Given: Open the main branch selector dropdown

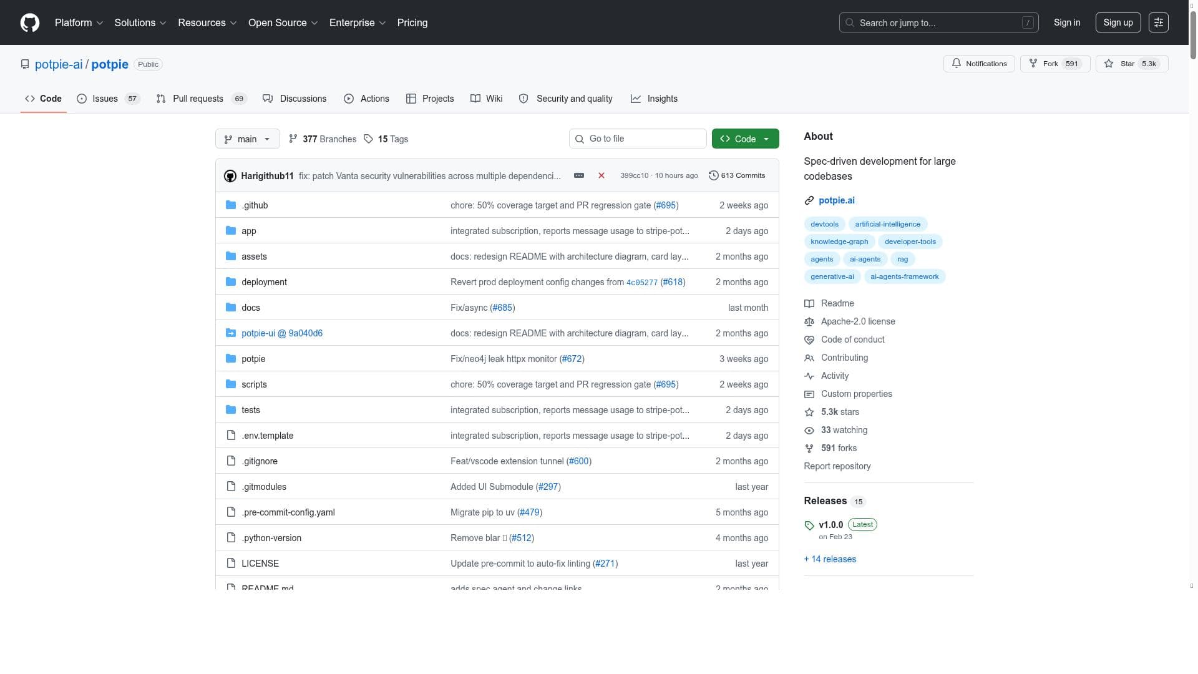Looking at the screenshot, I should (247, 139).
